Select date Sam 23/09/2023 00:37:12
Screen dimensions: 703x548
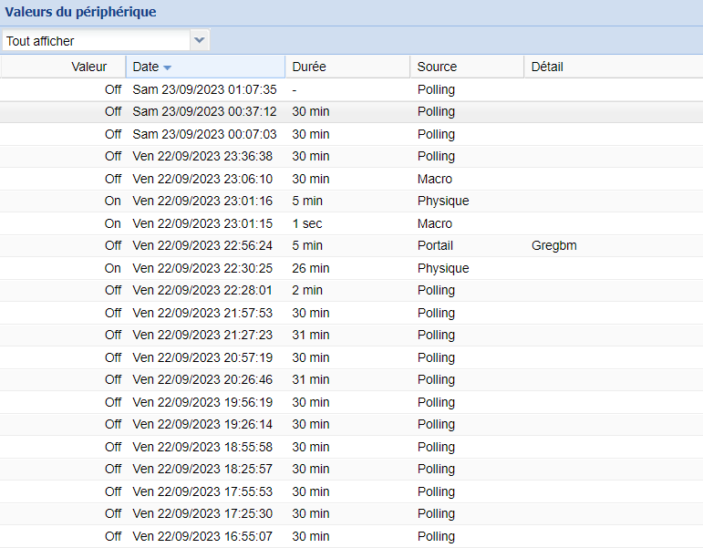(204, 111)
